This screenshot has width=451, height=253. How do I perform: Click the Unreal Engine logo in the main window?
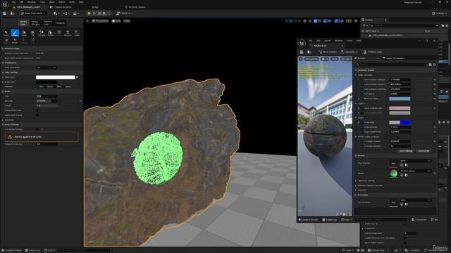(x=5, y=5)
